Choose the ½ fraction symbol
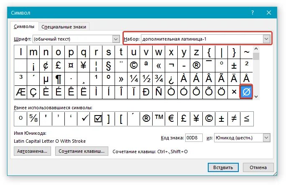 [x=146, y=79]
